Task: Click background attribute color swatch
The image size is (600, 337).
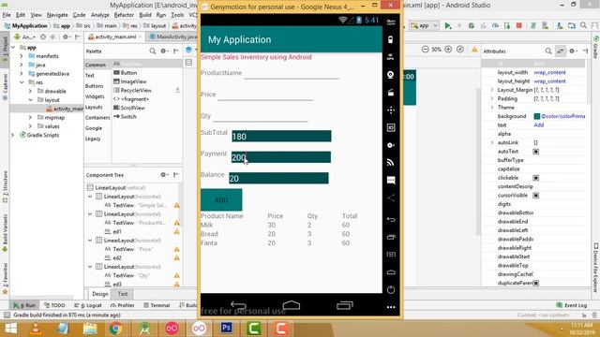Action: (x=537, y=116)
